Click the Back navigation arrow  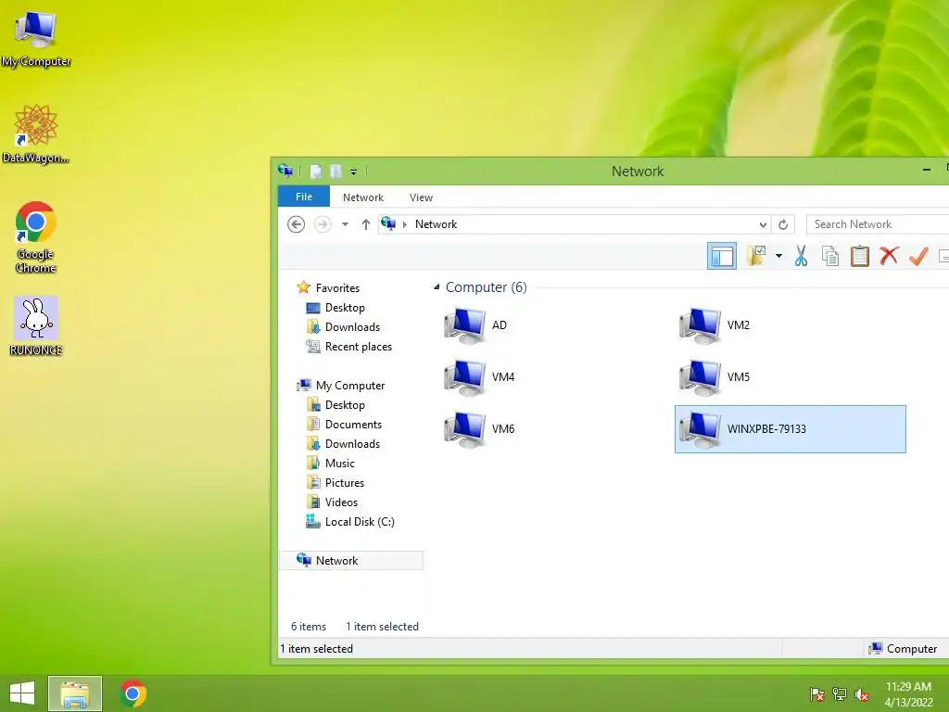(296, 224)
